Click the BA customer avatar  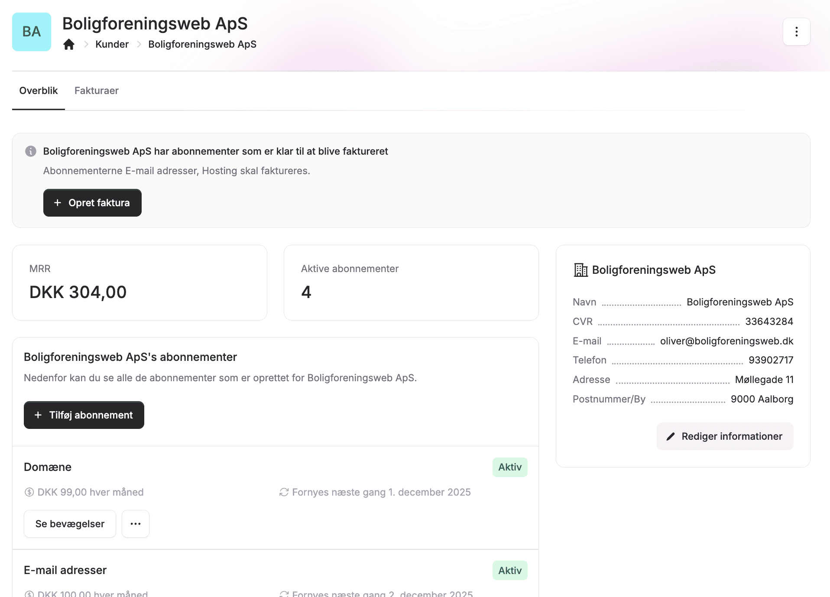tap(32, 32)
